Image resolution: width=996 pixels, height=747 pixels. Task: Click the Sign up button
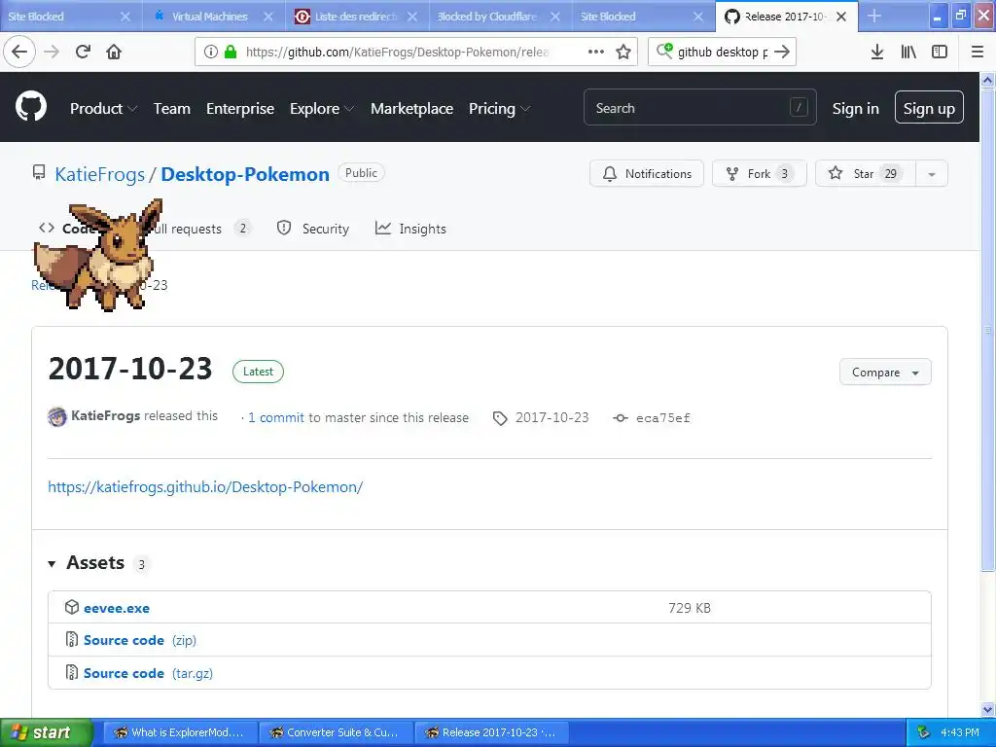[x=929, y=107]
